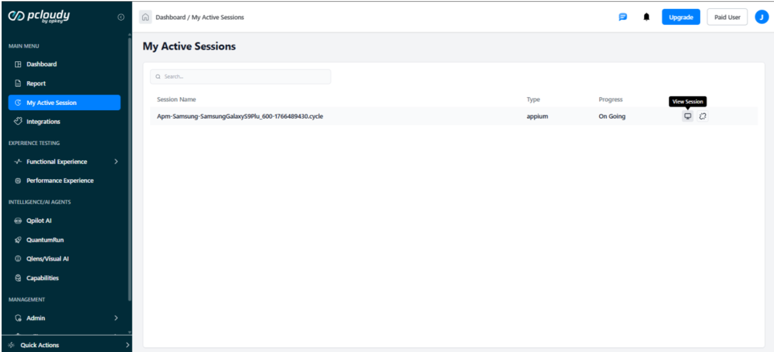
Task: Open the Dashboard menu item
Action: [42, 64]
